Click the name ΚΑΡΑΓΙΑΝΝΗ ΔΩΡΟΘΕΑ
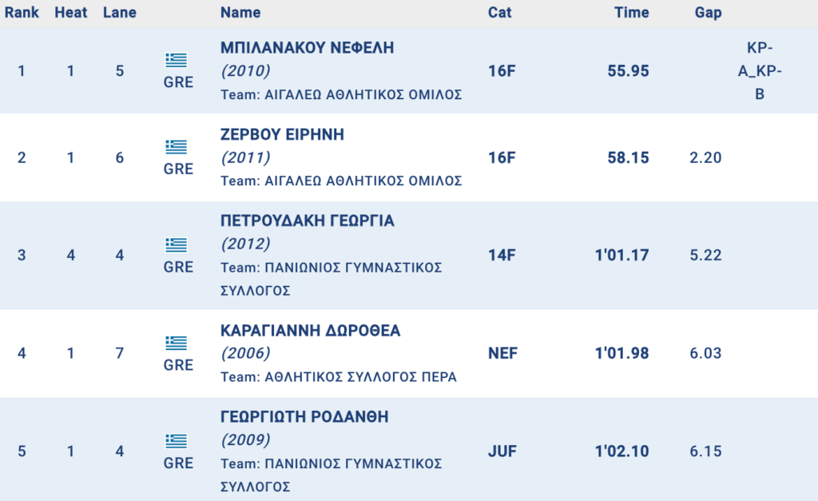 click(310, 331)
